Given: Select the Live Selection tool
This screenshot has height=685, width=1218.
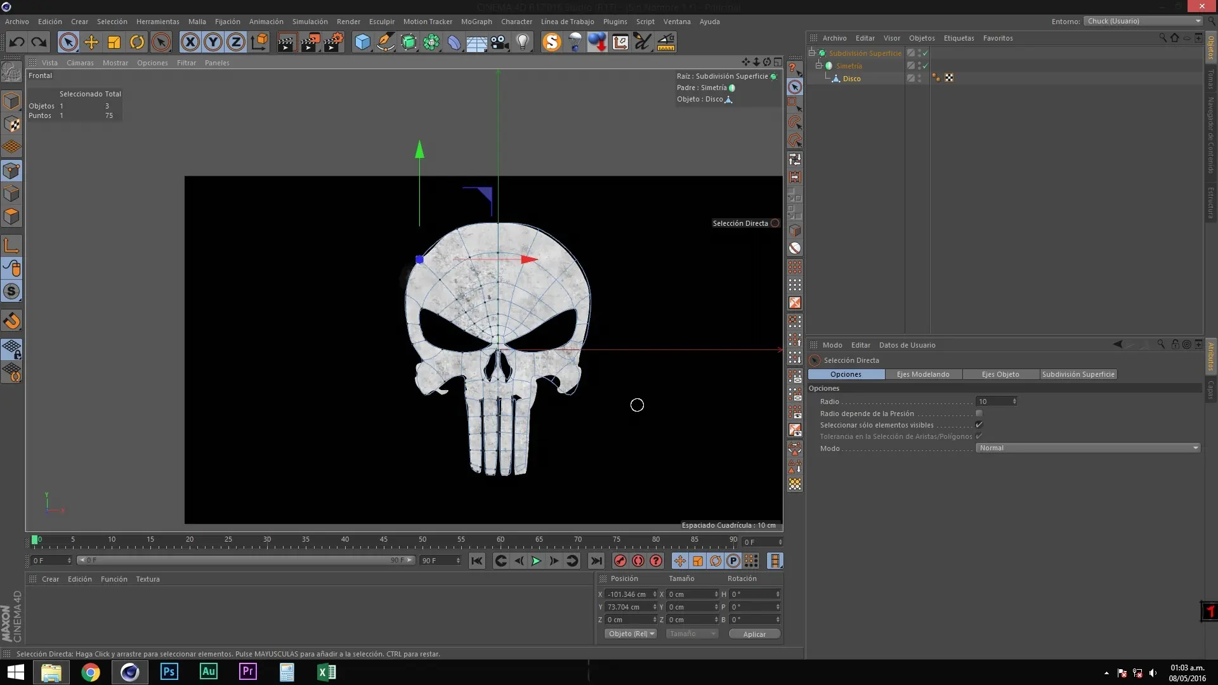Looking at the screenshot, I should coord(68,42).
